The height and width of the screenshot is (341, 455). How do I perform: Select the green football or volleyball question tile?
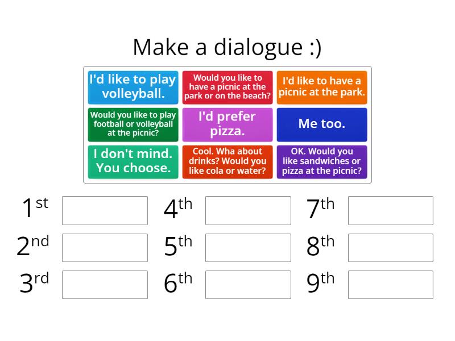[x=133, y=124]
